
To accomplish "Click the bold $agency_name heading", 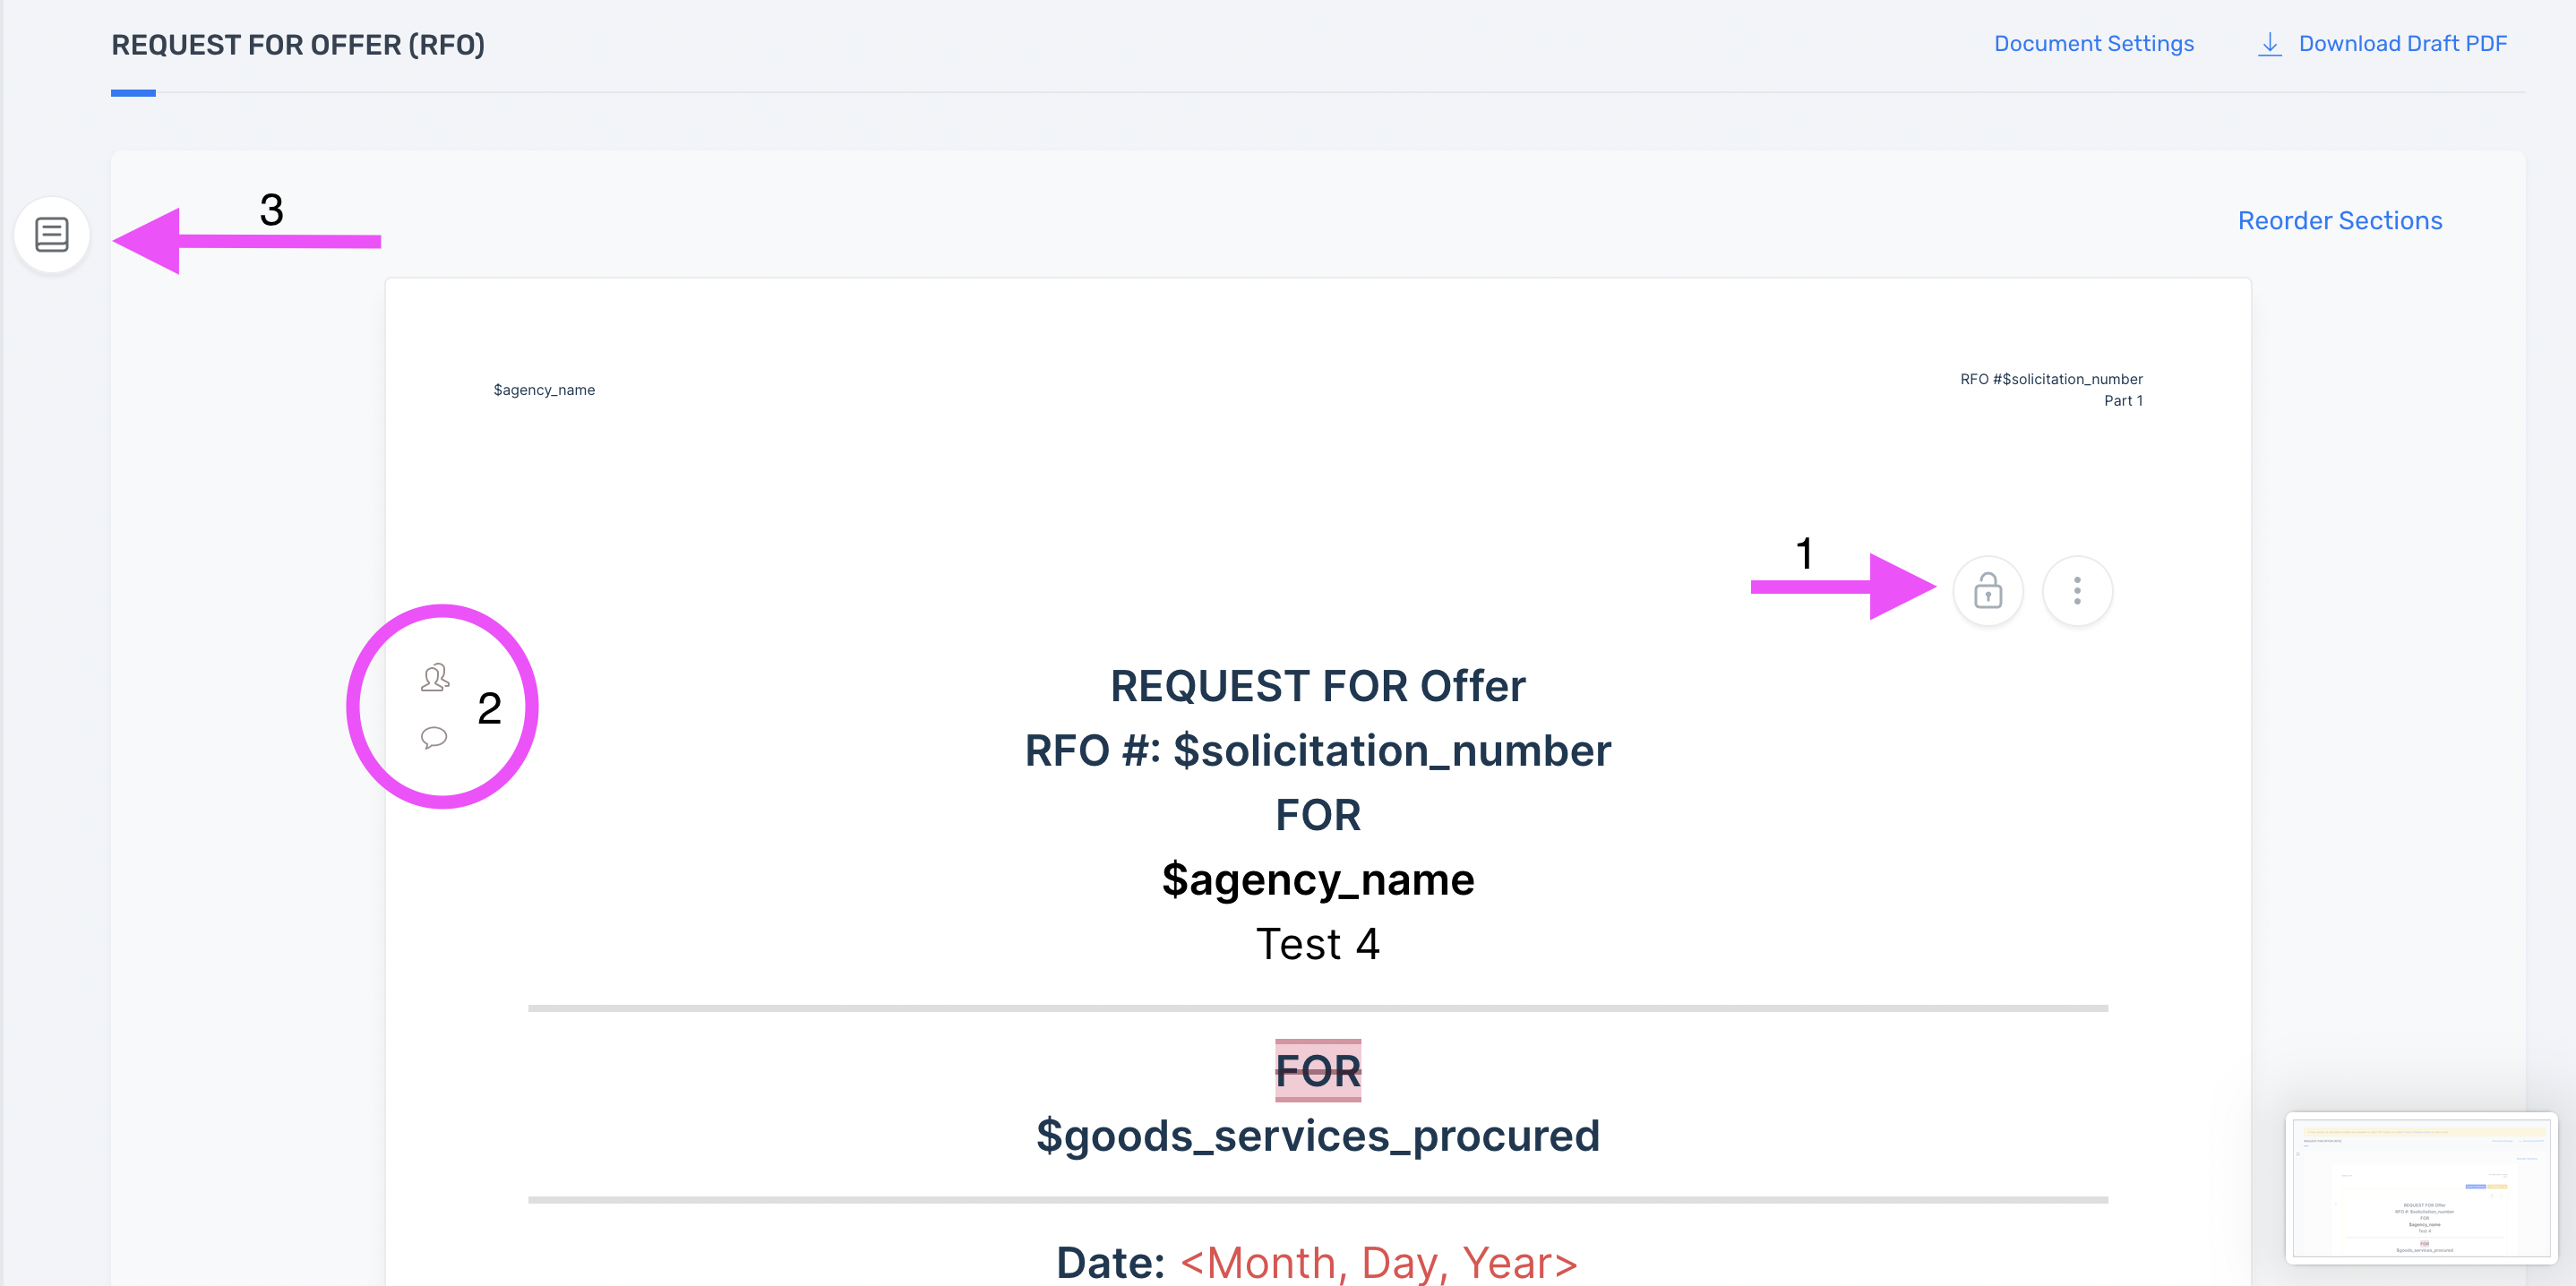I will pyautogui.click(x=1318, y=880).
